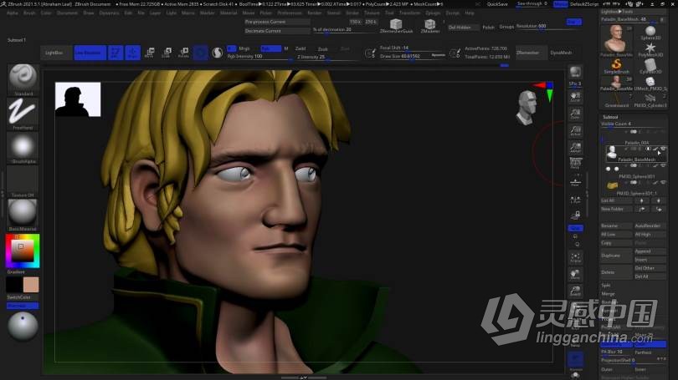Viewport: 678px width, 380px height.
Task: Toggle Draw mode button
Action: [133, 53]
